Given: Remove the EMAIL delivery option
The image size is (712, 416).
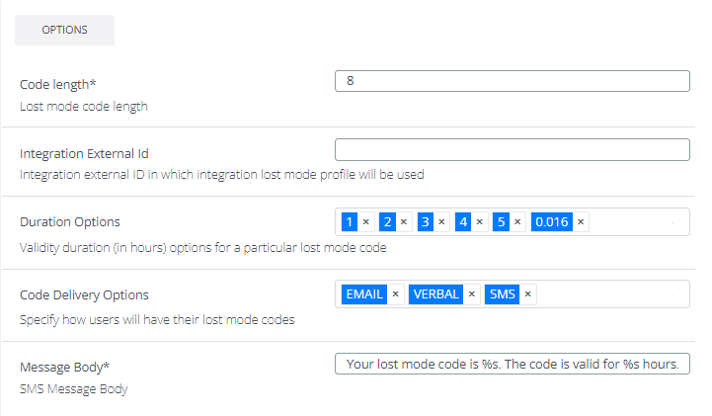Looking at the screenshot, I should (395, 294).
